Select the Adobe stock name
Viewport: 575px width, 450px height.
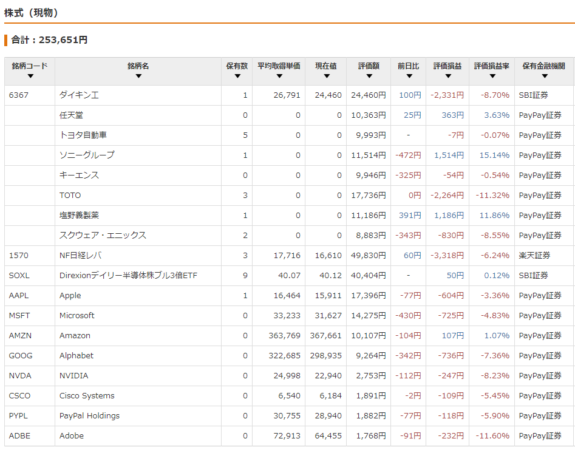point(72,435)
